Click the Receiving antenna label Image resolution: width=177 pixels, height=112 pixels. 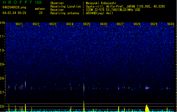[65, 13]
